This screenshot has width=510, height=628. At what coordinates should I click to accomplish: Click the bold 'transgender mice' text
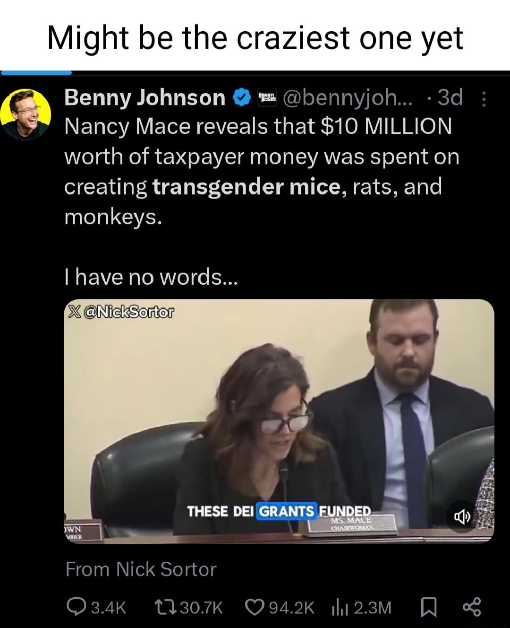click(x=246, y=187)
